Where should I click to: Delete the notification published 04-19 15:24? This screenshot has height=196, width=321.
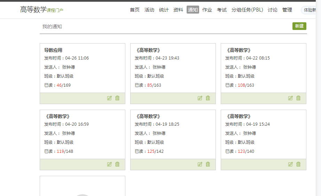point(298,164)
